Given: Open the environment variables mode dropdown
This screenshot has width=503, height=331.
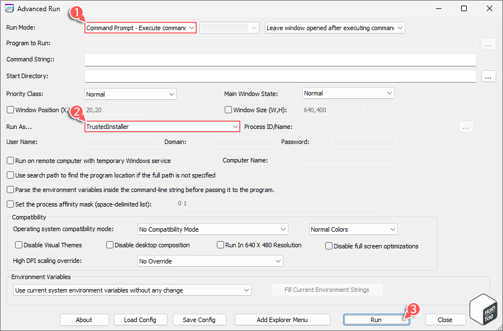Looking at the screenshot, I should pos(132,290).
